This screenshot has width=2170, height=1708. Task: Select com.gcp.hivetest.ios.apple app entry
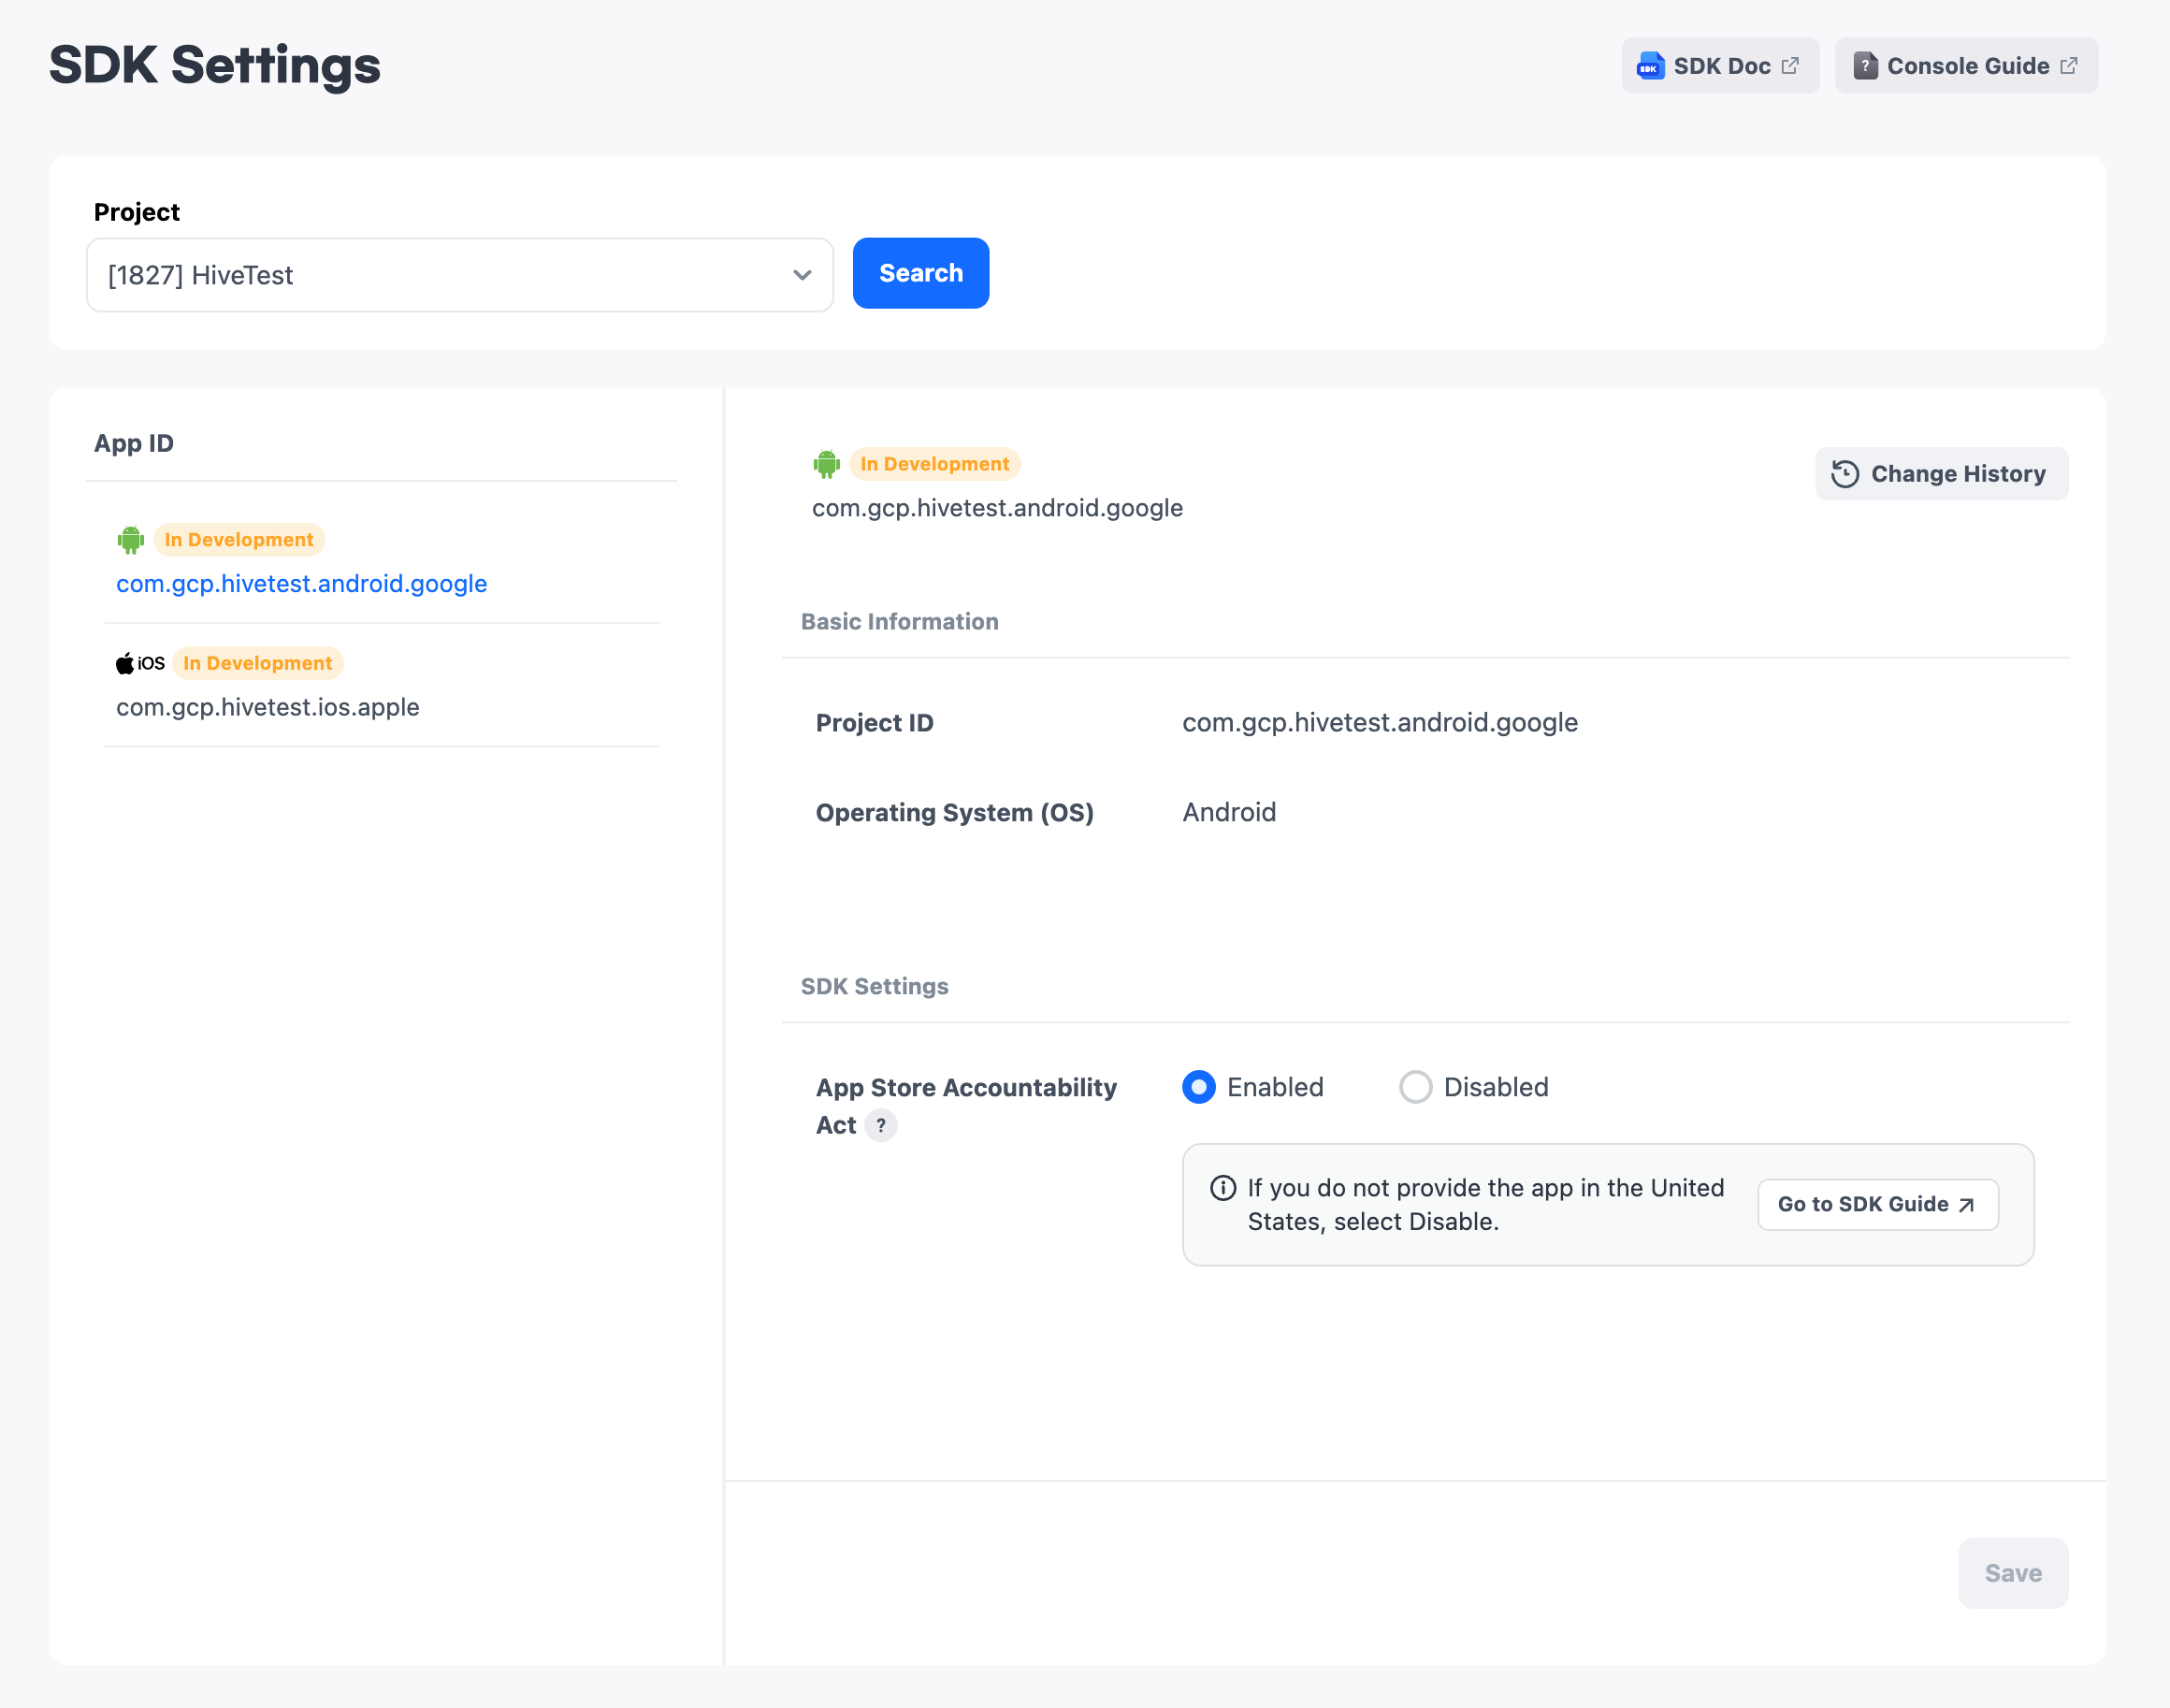267,707
